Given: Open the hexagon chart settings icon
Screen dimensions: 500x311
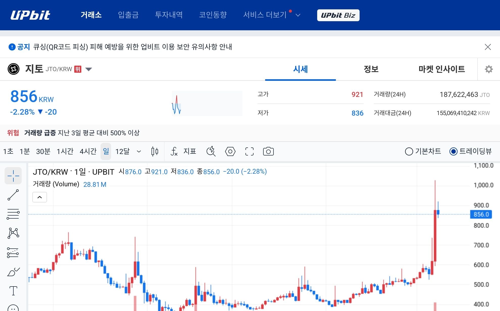Looking at the screenshot, I should (x=230, y=151).
